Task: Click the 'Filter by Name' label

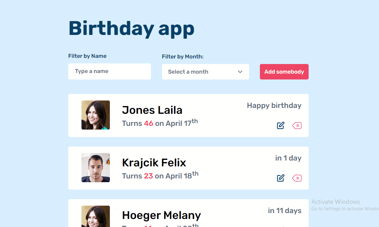Action: [87, 56]
